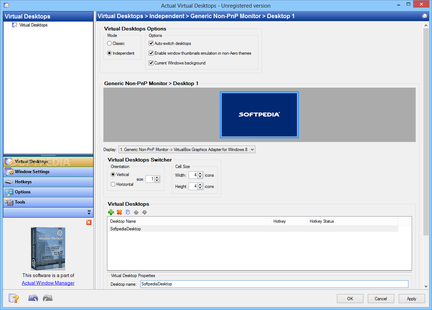The height and width of the screenshot is (310, 432).
Task: Toggle Auto-switch desktops checkbox
Action: [151, 43]
